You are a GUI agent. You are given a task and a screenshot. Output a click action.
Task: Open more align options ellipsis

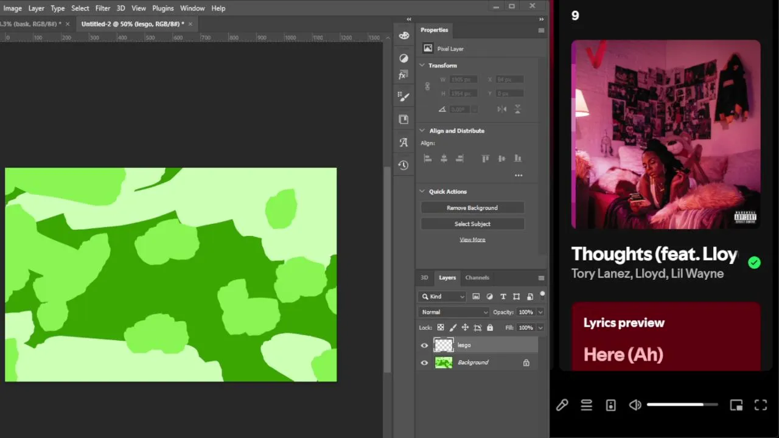pyautogui.click(x=519, y=175)
